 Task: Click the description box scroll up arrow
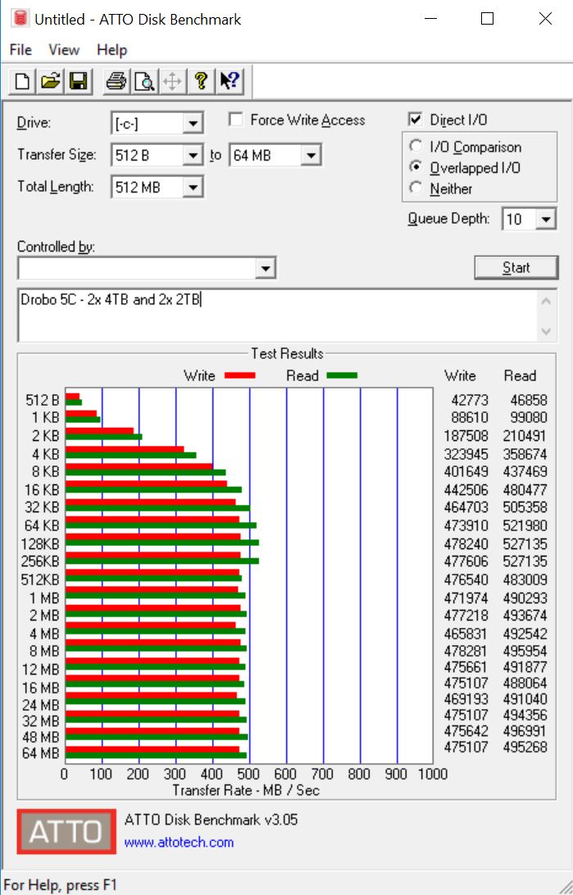click(x=546, y=301)
